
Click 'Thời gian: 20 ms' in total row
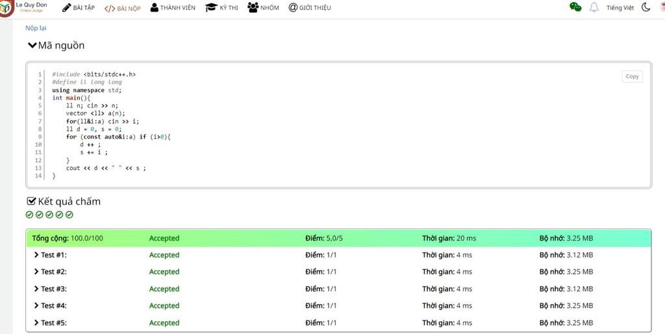(x=449, y=238)
